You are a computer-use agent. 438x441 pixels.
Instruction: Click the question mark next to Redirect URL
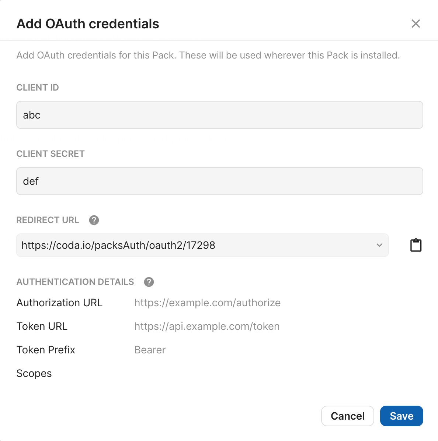pyautogui.click(x=94, y=220)
